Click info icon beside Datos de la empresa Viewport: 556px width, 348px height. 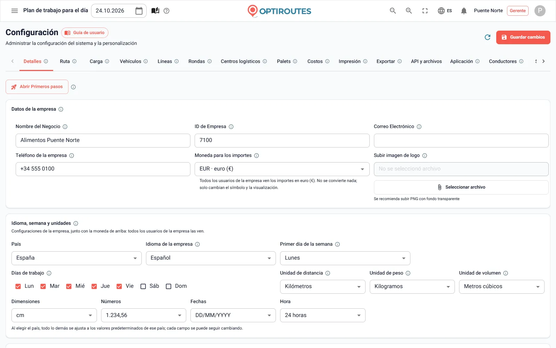coord(61,109)
